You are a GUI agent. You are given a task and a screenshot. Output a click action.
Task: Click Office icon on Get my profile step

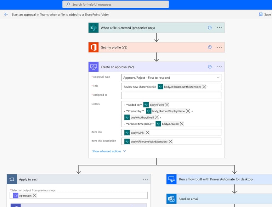pyautogui.click(x=93, y=47)
